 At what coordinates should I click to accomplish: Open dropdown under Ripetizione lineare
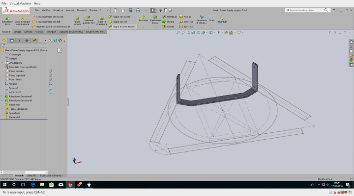[155, 27]
